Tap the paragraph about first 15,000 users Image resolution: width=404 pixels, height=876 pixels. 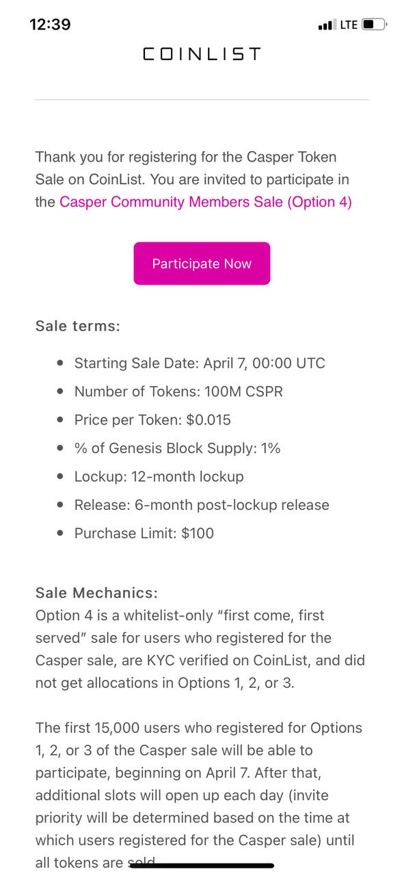coord(199,795)
